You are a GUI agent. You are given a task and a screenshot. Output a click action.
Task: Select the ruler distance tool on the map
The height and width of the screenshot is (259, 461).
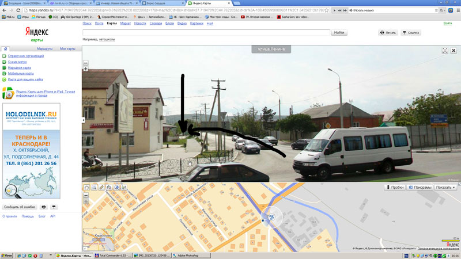101,188
